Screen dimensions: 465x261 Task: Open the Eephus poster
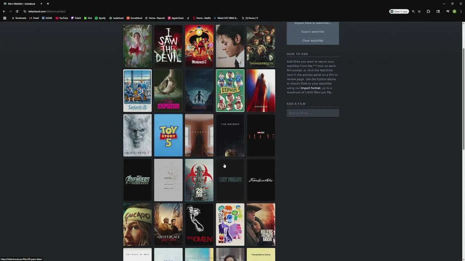pos(230,91)
